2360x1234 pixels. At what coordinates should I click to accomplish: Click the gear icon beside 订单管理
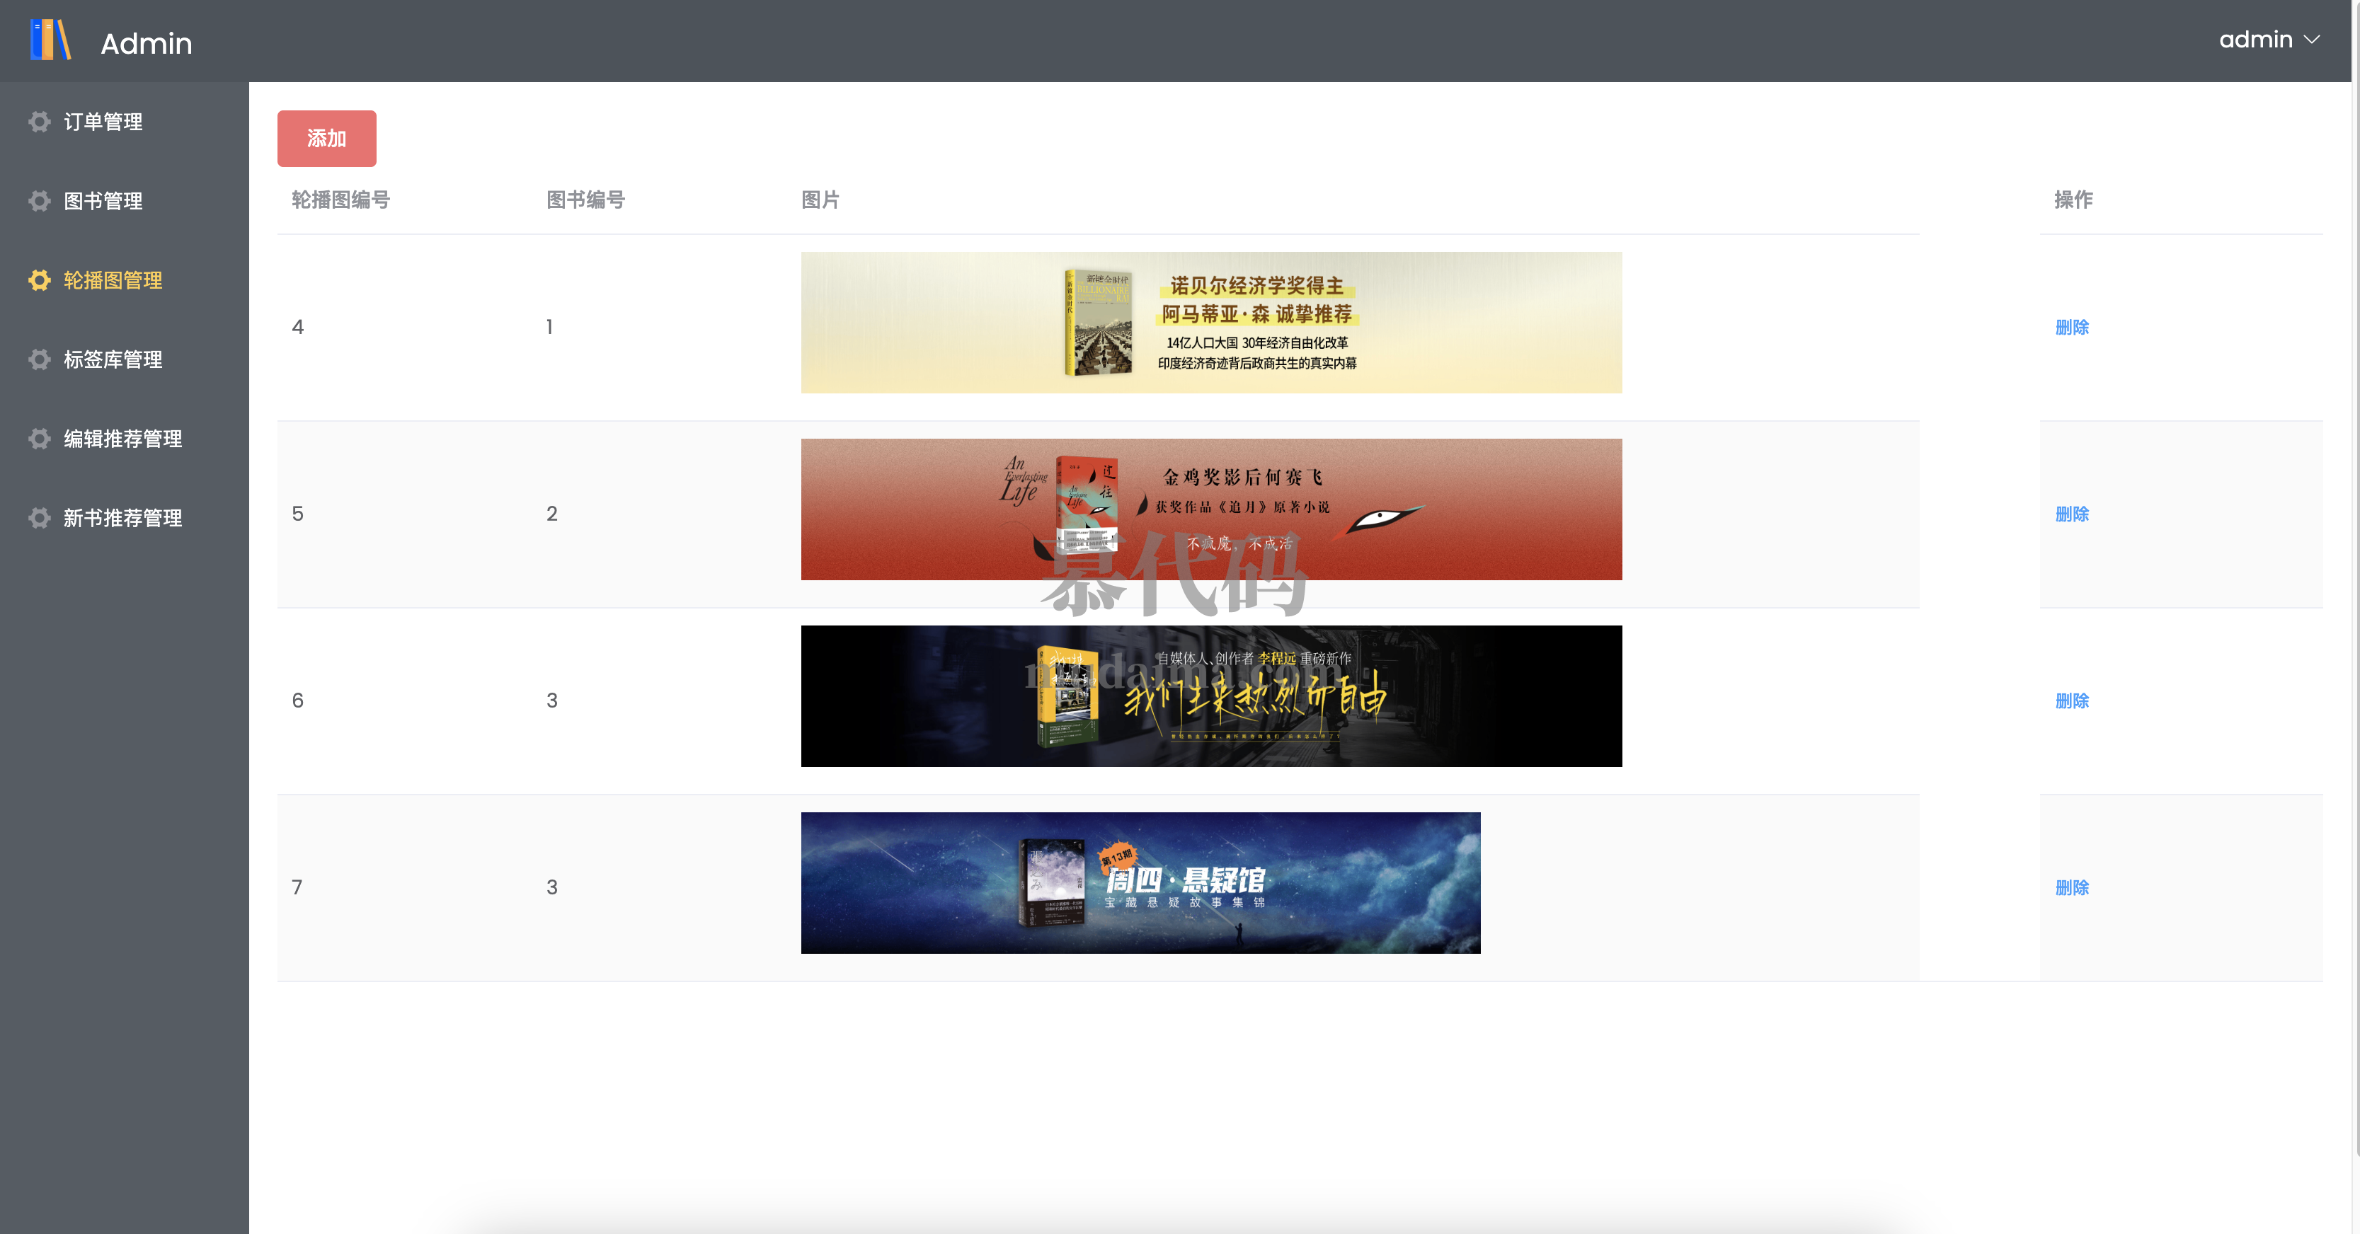click(x=40, y=122)
